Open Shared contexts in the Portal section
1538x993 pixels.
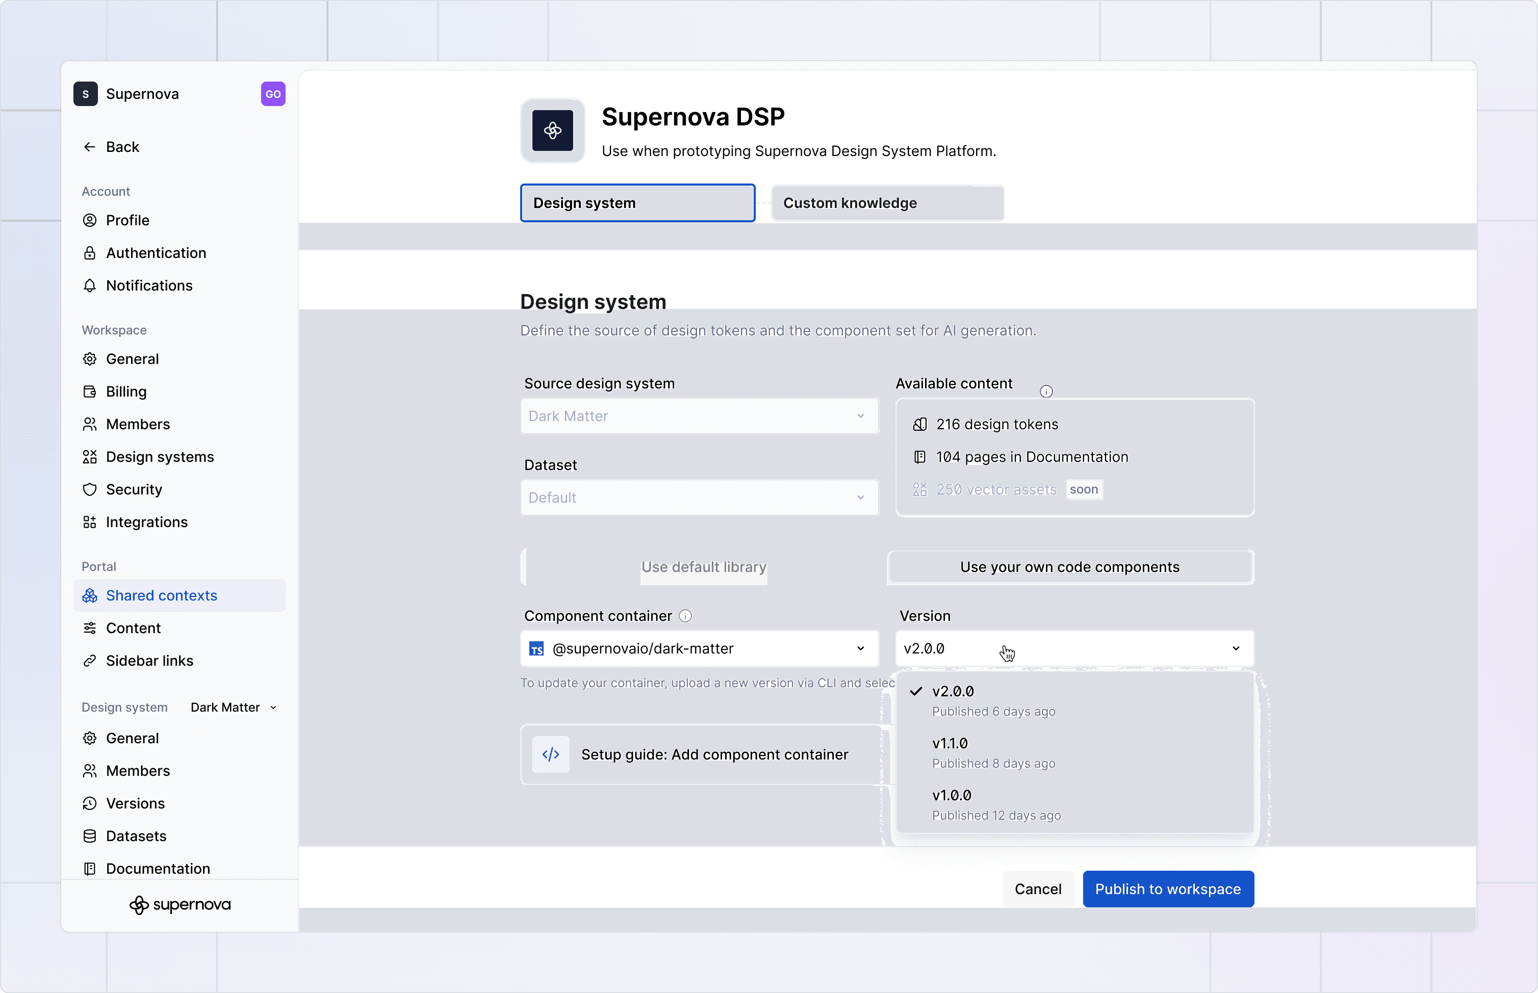point(180,596)
